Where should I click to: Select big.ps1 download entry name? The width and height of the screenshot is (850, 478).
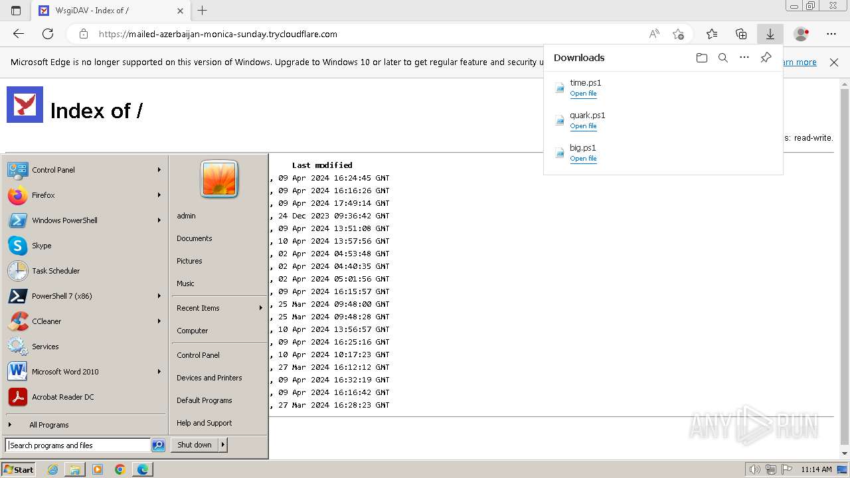click(x=583, y=148)
